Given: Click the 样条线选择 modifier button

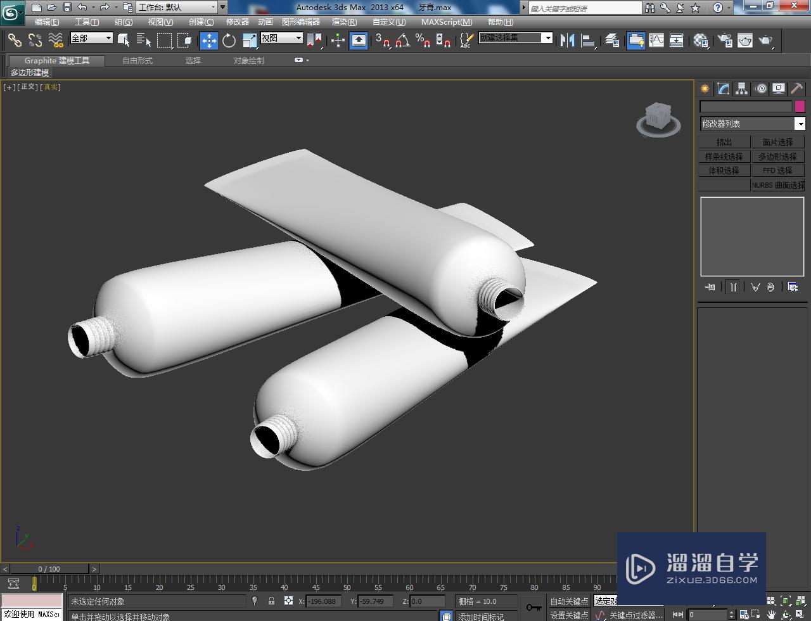Looking at the screenshot, I should pyautogui.click(x=724, y=157).
